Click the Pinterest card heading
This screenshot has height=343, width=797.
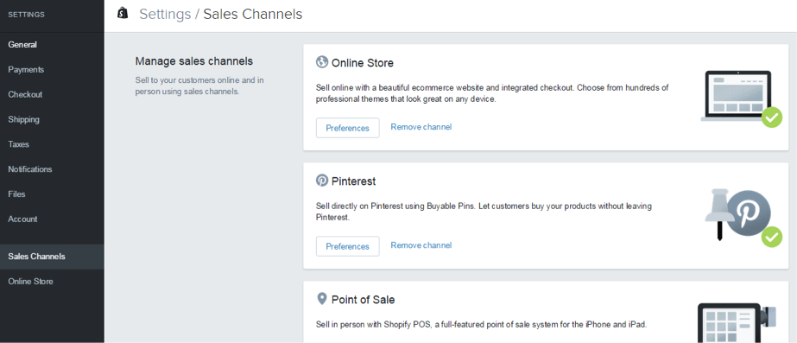click(x=353, y=181)
